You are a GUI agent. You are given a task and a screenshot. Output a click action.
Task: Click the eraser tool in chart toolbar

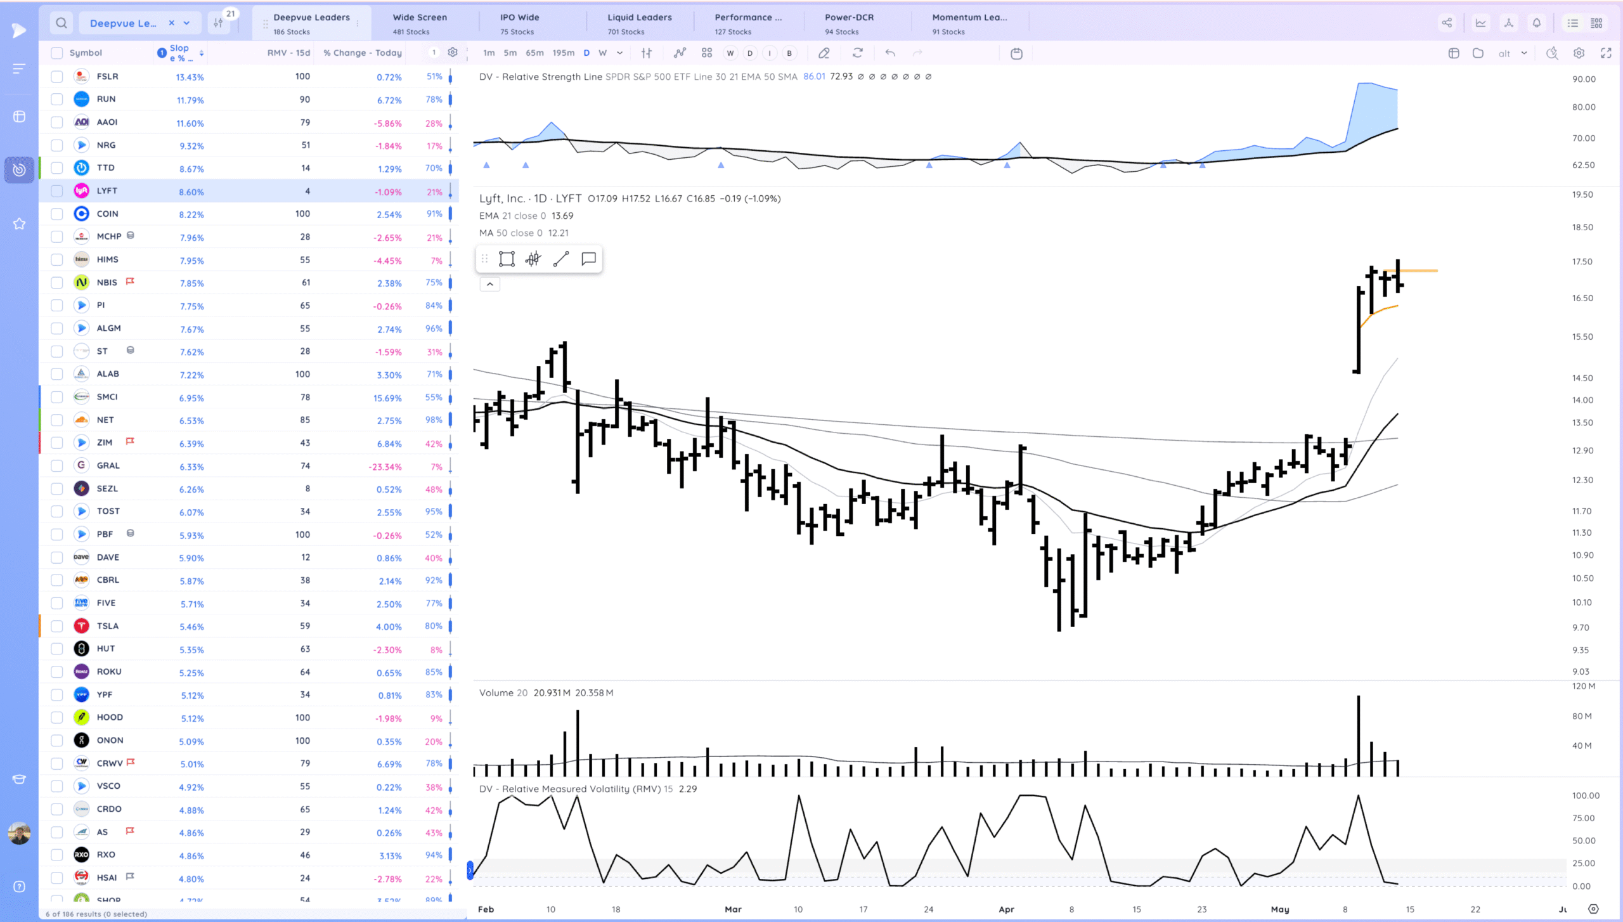pos(824,53)
